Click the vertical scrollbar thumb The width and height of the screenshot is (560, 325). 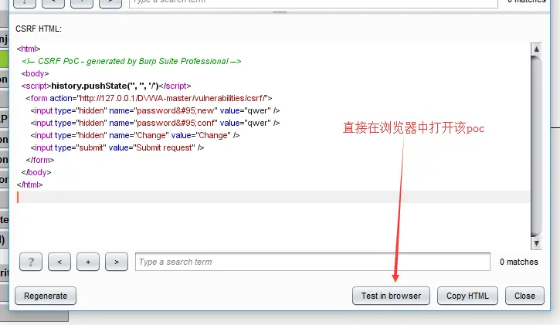[536, 146]
